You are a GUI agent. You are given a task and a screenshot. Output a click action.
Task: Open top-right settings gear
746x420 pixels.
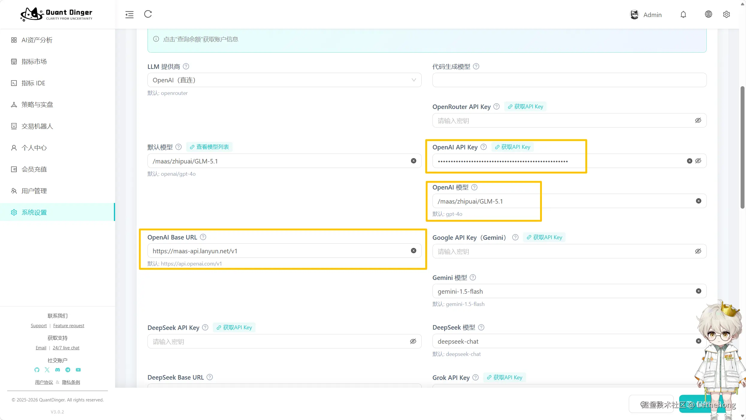(726, 14)
